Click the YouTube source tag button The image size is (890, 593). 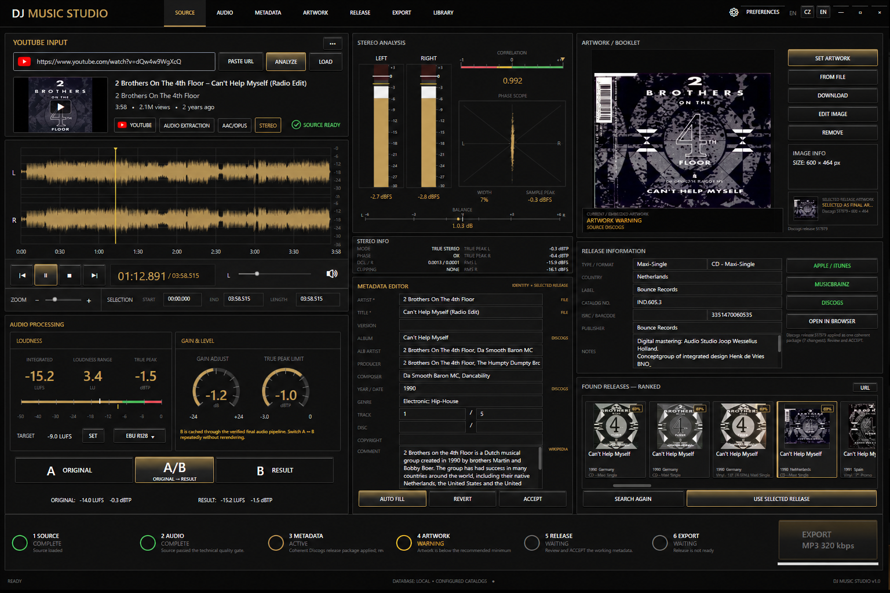pyautogui.click(x=135, y=125)
